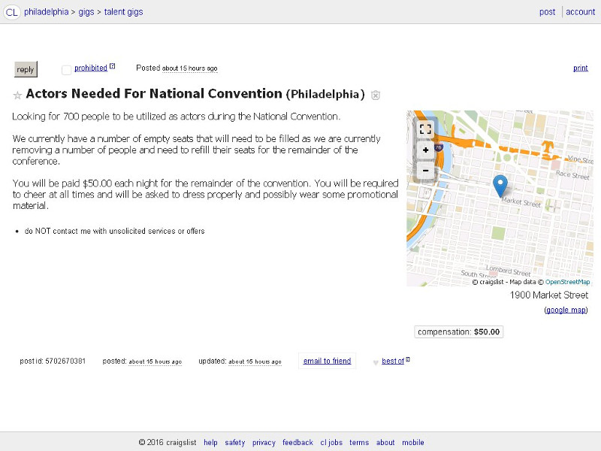This screenshot has width=601, height=451.
Task: Open the post link in the header
Action: click(x=547, y=12)
